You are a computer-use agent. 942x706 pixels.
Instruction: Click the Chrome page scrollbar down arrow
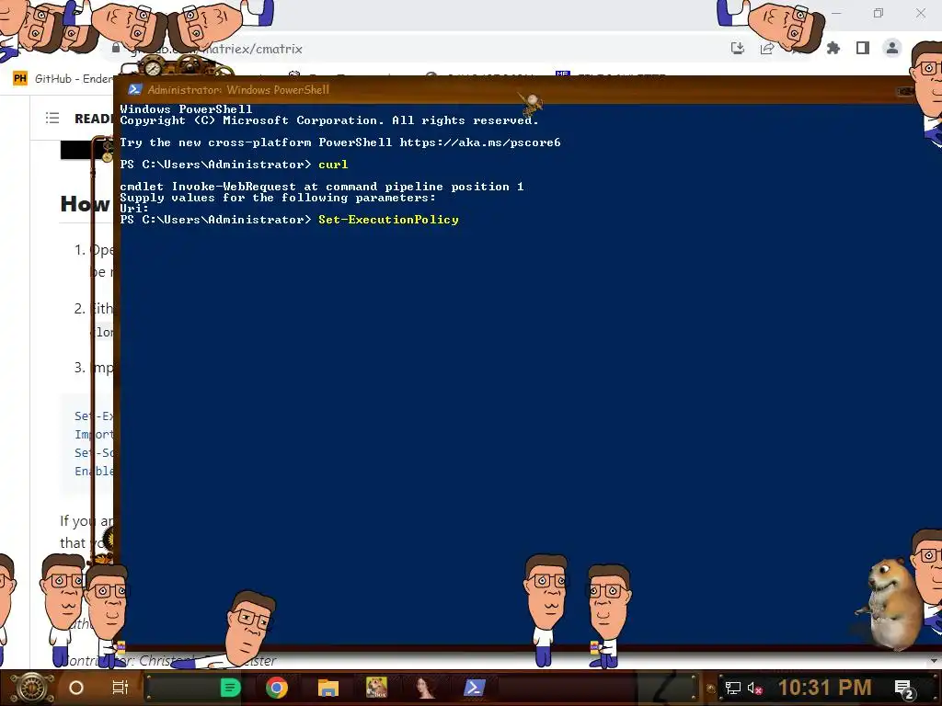[935, 660]
